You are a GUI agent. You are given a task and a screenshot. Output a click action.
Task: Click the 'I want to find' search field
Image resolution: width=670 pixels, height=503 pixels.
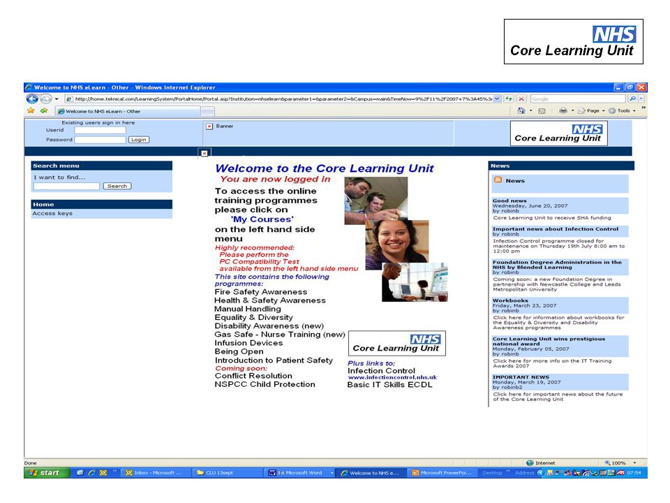(66, 187)
